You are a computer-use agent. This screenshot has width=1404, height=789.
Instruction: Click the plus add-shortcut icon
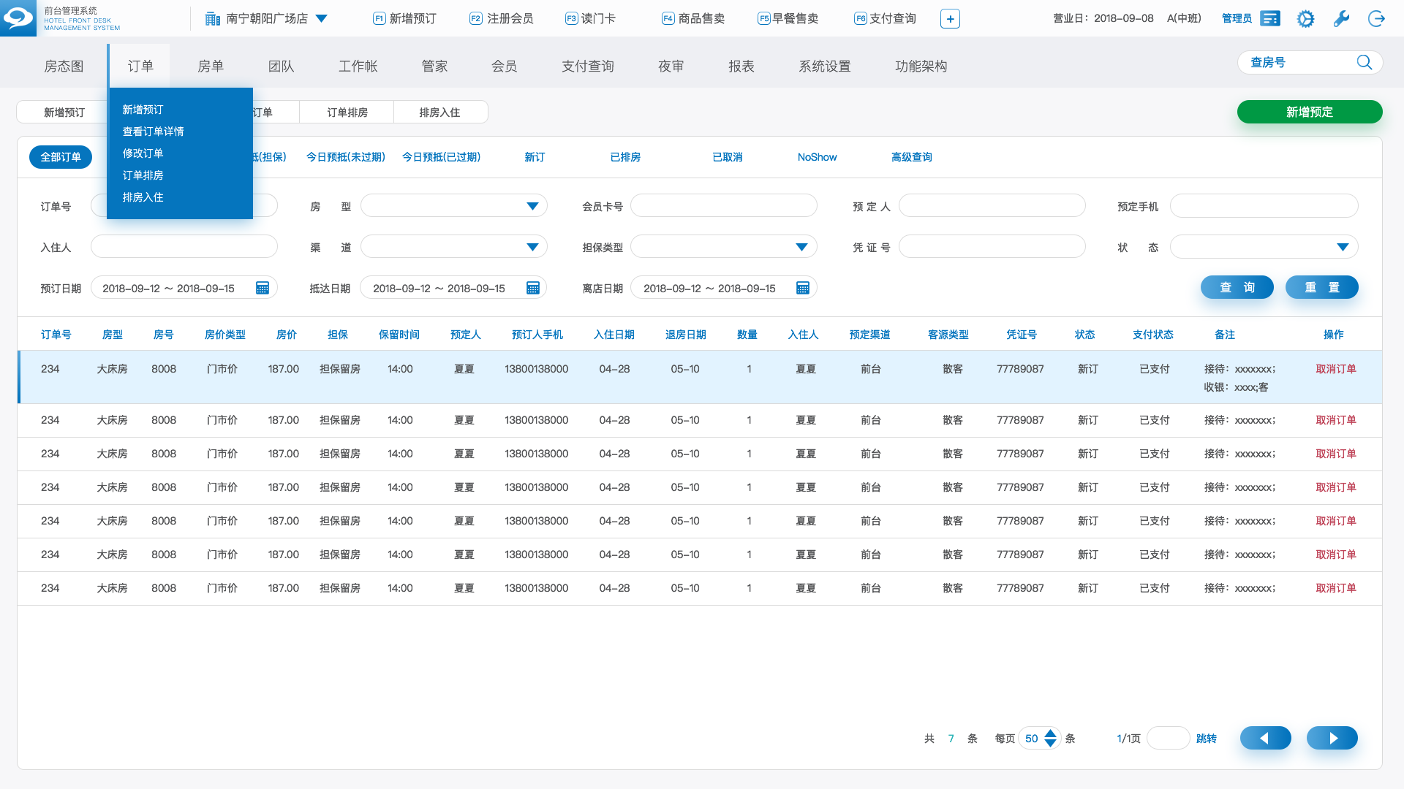[950, 19]
